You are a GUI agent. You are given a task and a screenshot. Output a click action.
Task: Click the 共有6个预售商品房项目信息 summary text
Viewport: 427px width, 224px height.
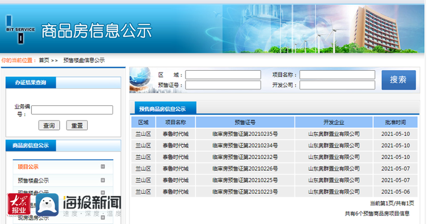[377, 213]
